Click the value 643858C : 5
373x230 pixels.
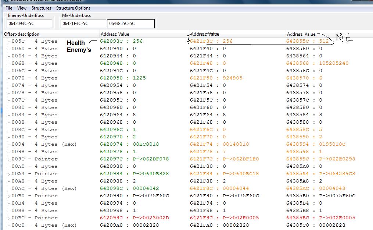tap(304, 130)
